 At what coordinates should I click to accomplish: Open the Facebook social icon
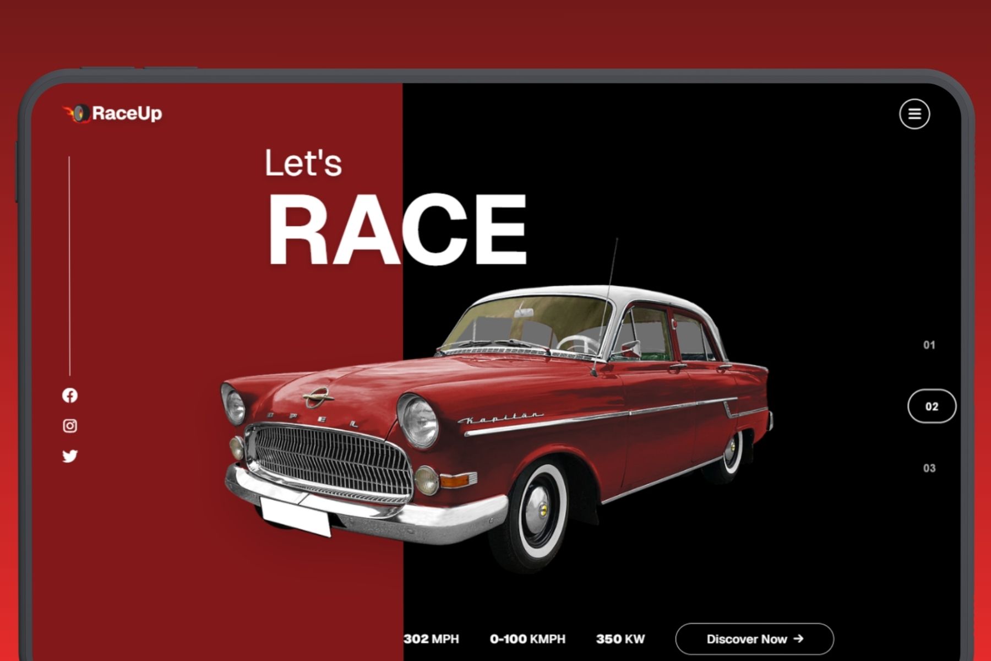pos(69,395)
